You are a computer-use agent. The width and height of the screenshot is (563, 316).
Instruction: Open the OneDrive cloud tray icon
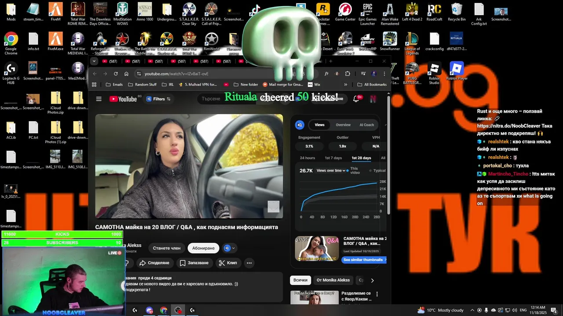[x=494, y=310]
